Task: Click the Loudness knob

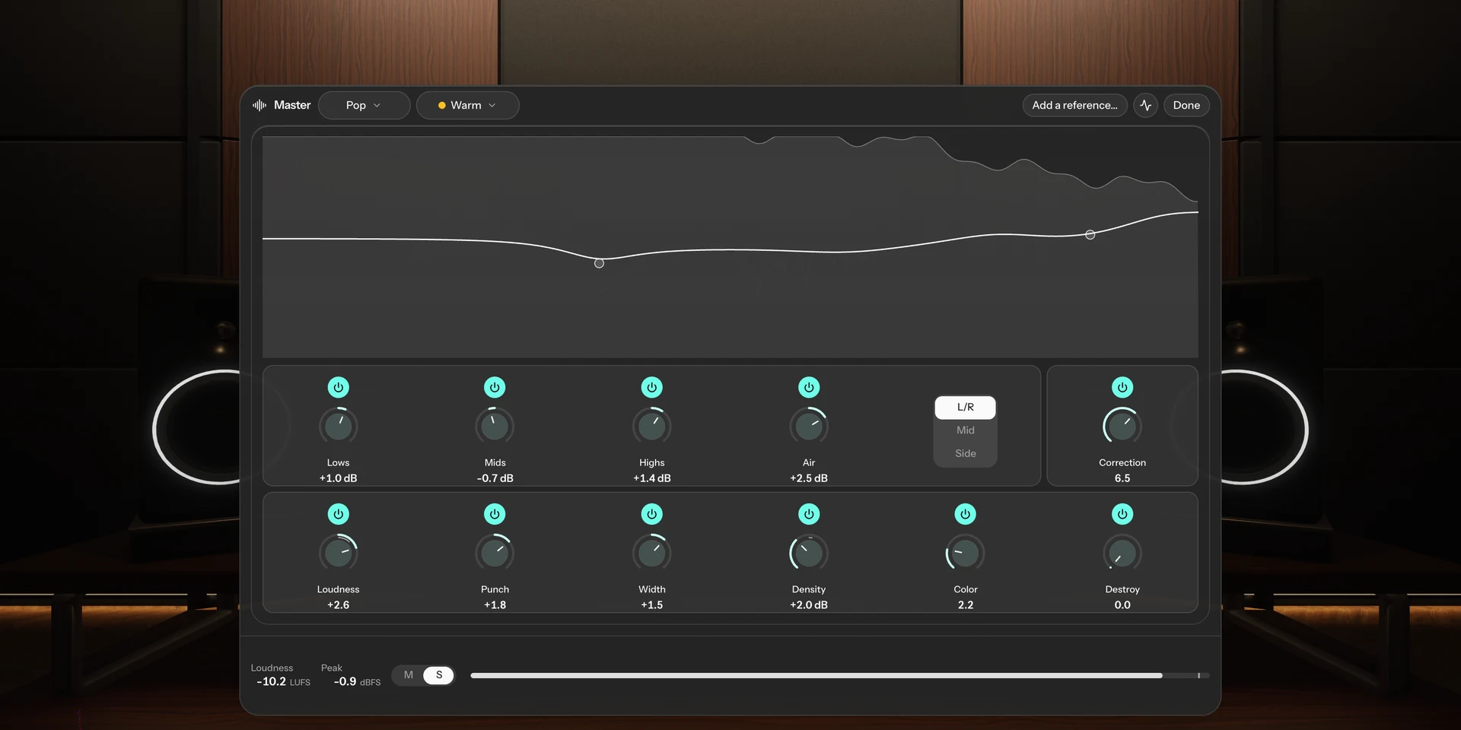Action: (x=338, y=553)
